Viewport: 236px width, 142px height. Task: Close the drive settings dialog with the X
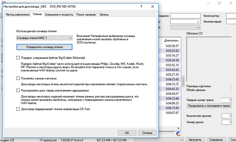click(x=152, y=7)
